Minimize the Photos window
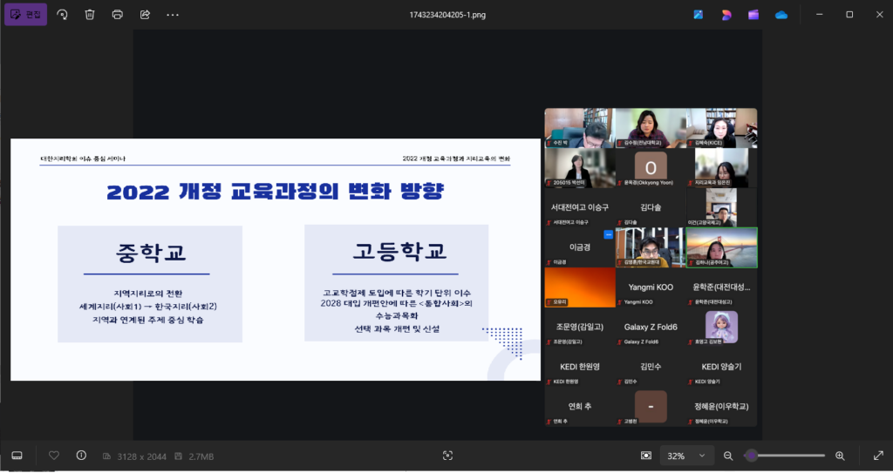This screenshot has height=473, width=893. (820, 15)
